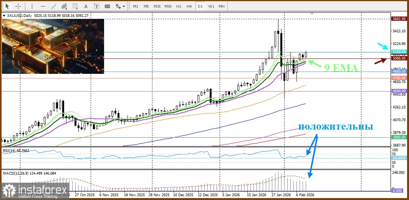
Task: Click the 15 Jan 2026 date label
Action: tap(257, 195)
